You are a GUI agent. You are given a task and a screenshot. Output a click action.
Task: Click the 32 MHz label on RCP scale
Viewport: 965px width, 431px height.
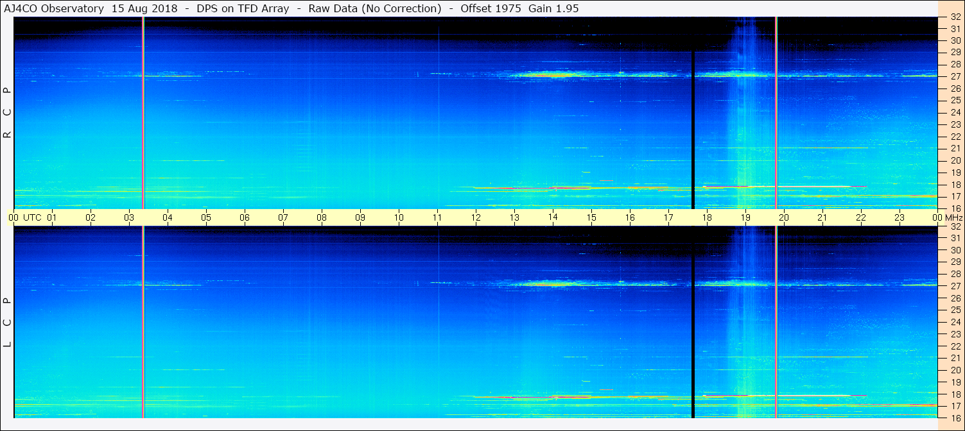coord(955,17)
